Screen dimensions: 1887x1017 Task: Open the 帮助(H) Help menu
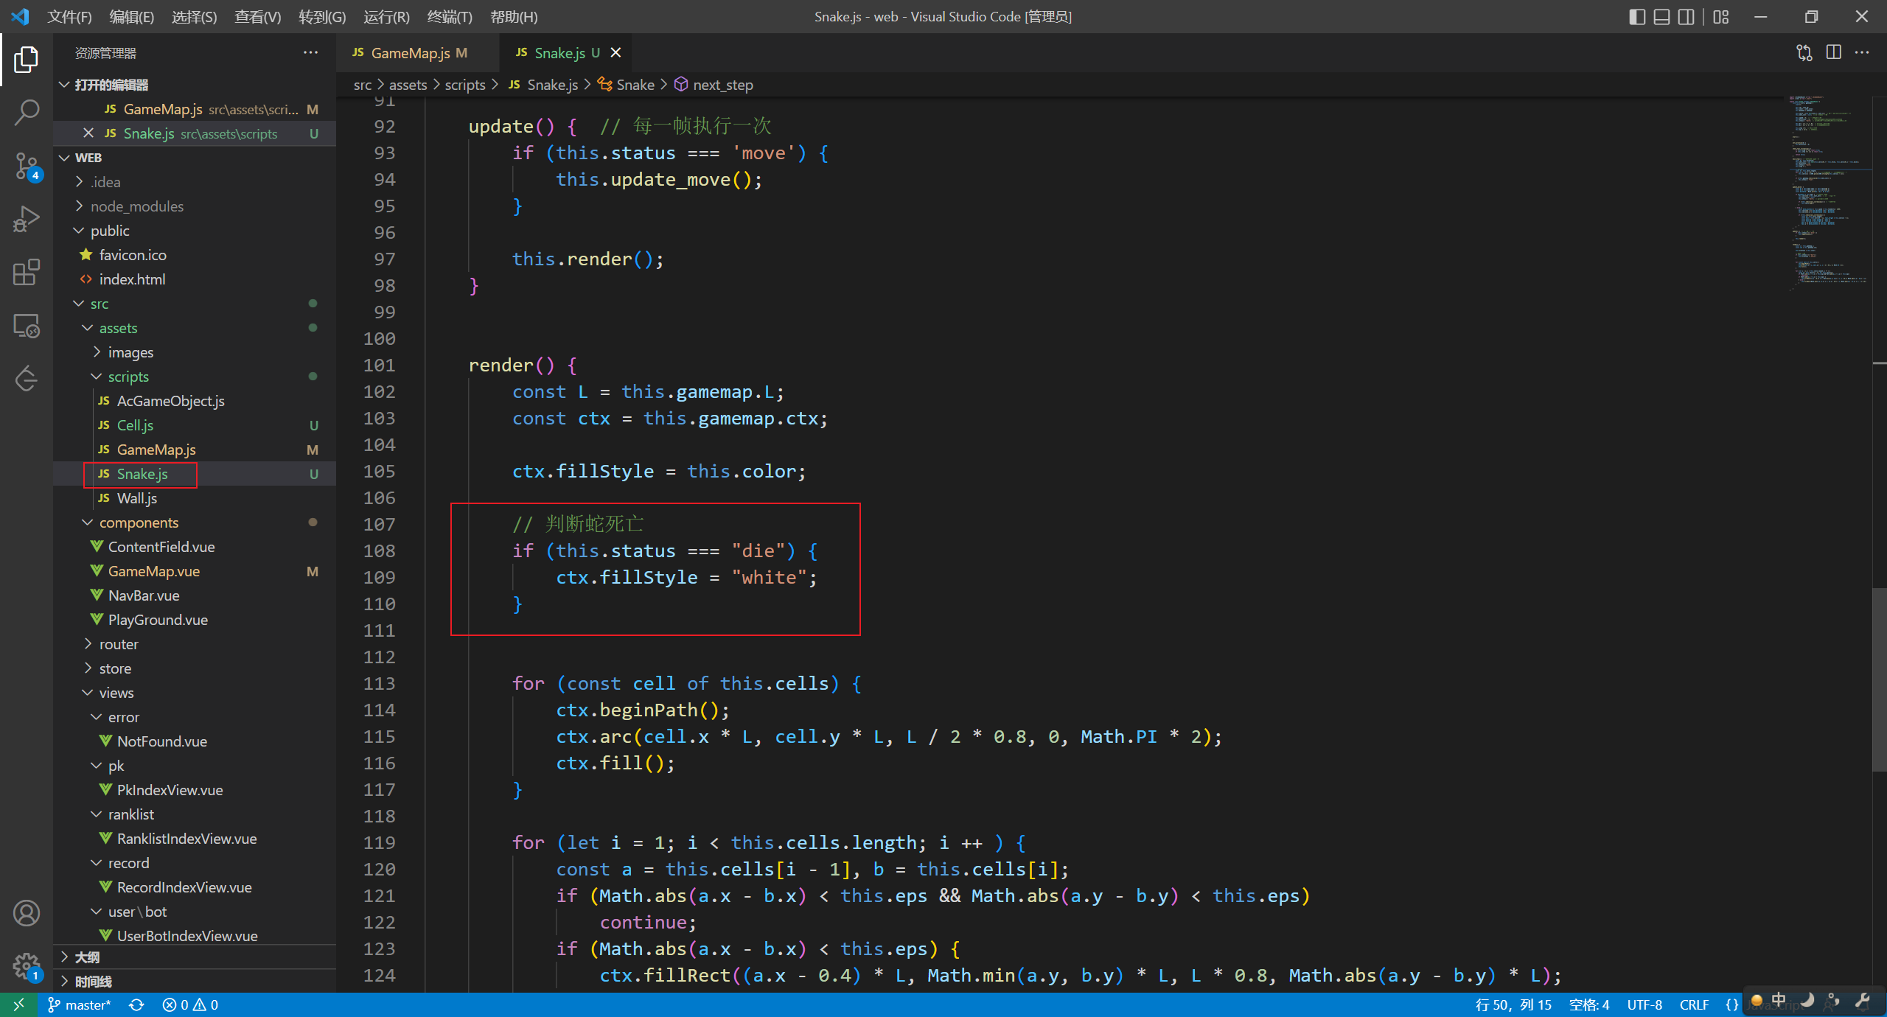pos(514,16)
